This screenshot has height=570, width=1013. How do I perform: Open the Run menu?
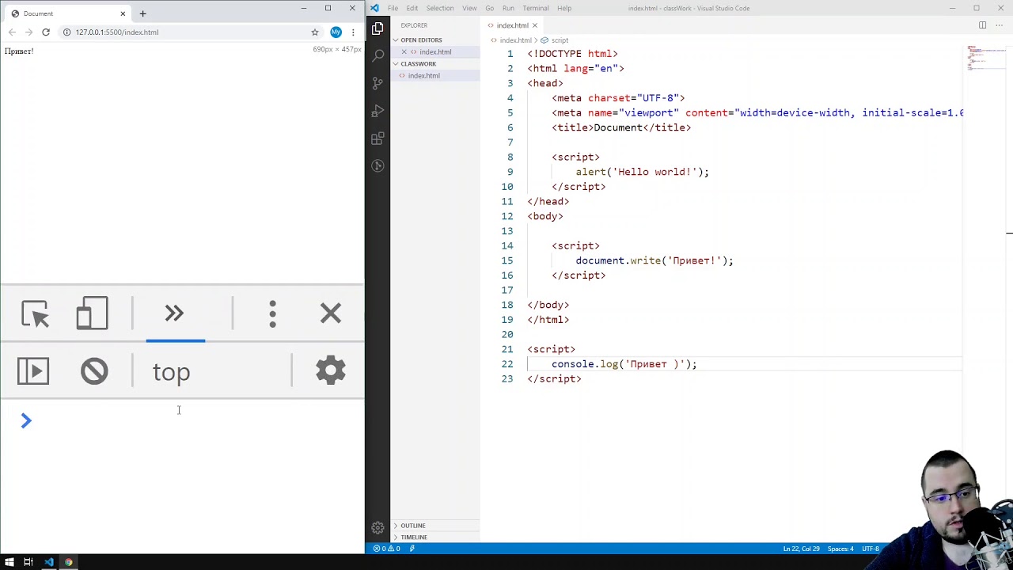click(x=508, y=8)
